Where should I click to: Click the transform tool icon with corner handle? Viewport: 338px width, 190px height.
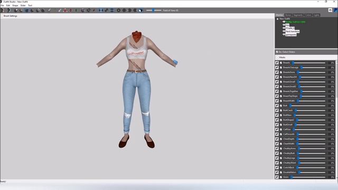pos(83,11)
